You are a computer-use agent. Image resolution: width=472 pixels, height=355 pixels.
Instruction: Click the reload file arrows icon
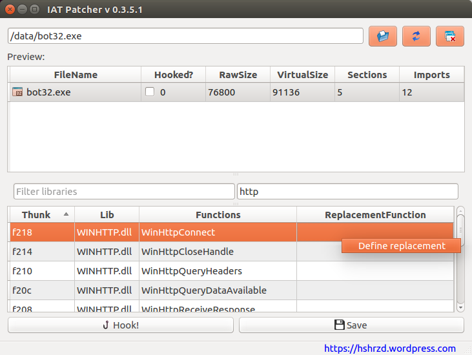[416, 36]
